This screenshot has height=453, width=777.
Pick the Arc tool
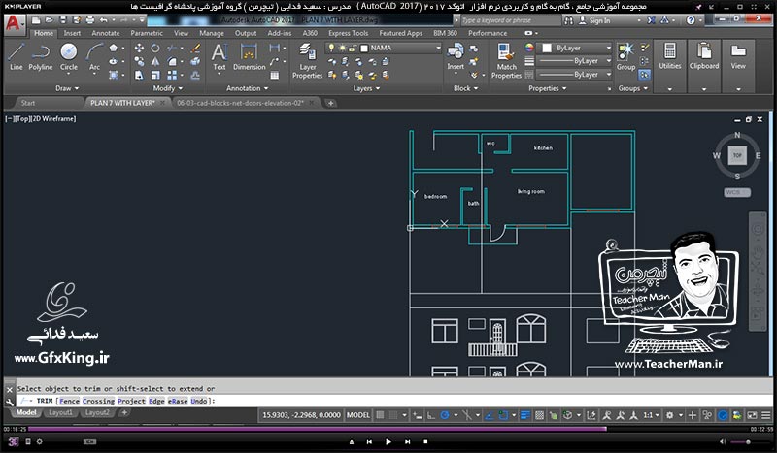click(94, 57)
